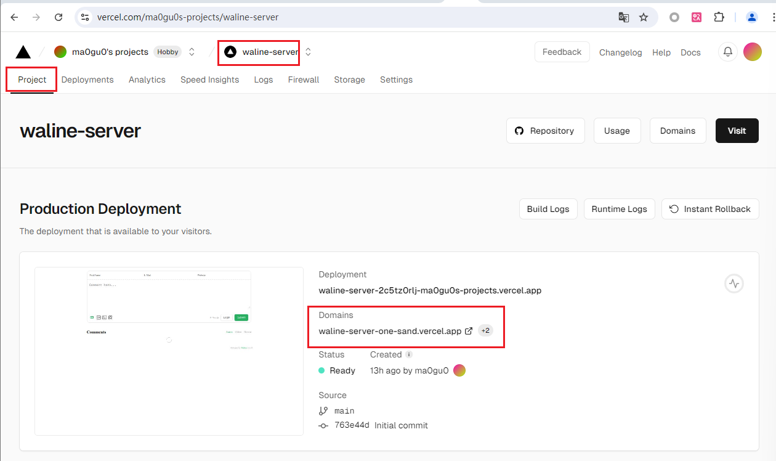776x461 pixels.
Task: Expand the team switcher chevron
Action: [192, 52]
